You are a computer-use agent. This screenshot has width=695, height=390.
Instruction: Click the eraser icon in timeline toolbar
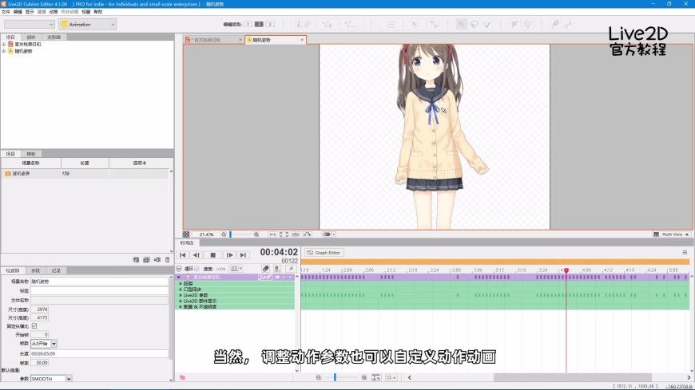tap(265, 269)
